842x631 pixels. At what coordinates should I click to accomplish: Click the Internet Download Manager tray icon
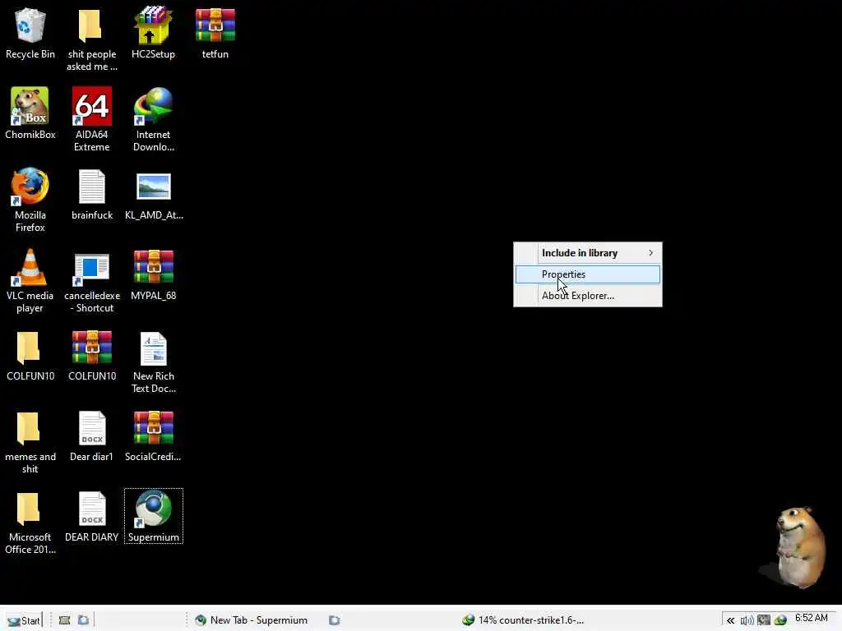[780, 621]
